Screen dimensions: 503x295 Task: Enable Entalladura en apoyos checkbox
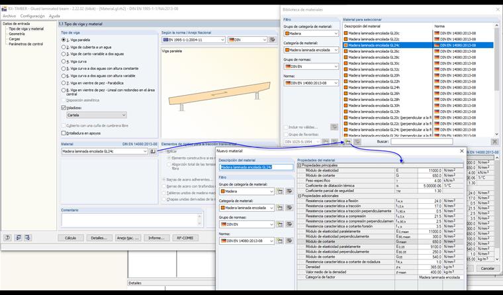tap(64, 133)
